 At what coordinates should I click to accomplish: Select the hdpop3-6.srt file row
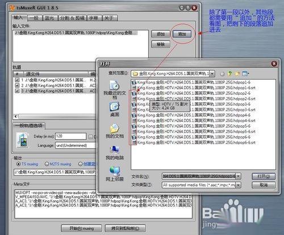(194, 110)
